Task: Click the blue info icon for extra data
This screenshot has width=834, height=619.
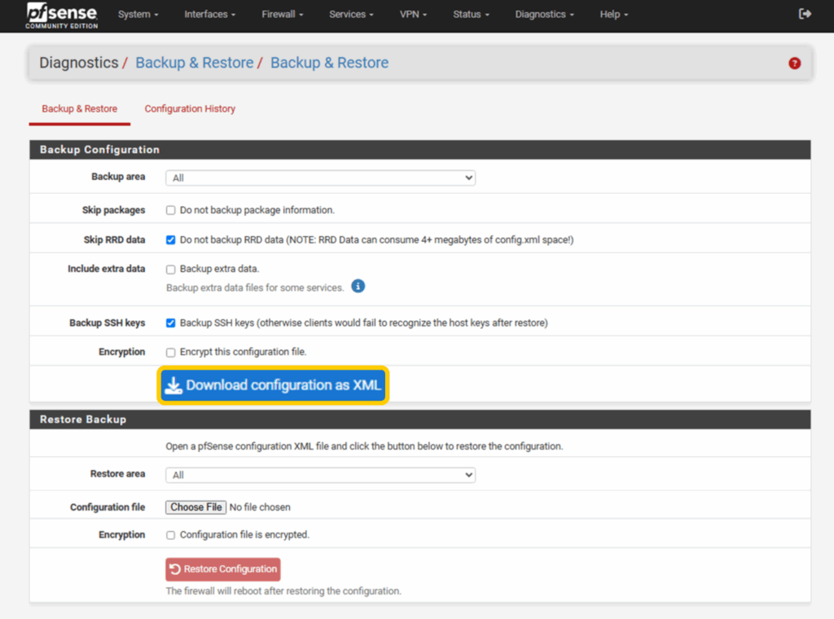Action: [358, 286]
